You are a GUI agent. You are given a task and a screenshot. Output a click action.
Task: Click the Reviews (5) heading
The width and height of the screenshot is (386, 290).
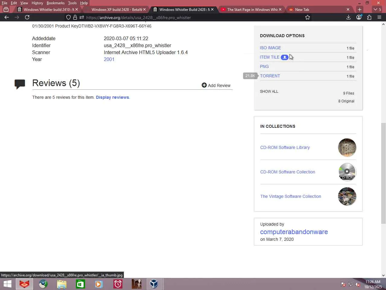coord(56,83)
